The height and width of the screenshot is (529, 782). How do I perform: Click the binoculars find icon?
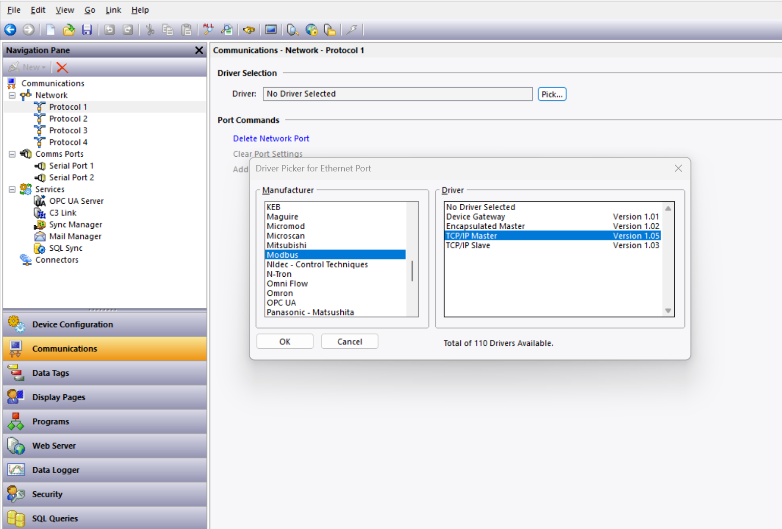click(249, 30)
